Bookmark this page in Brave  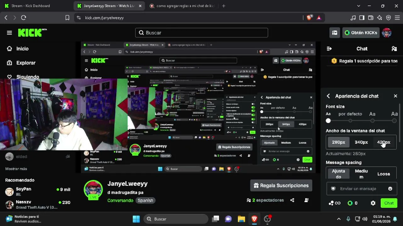(67, 18)
